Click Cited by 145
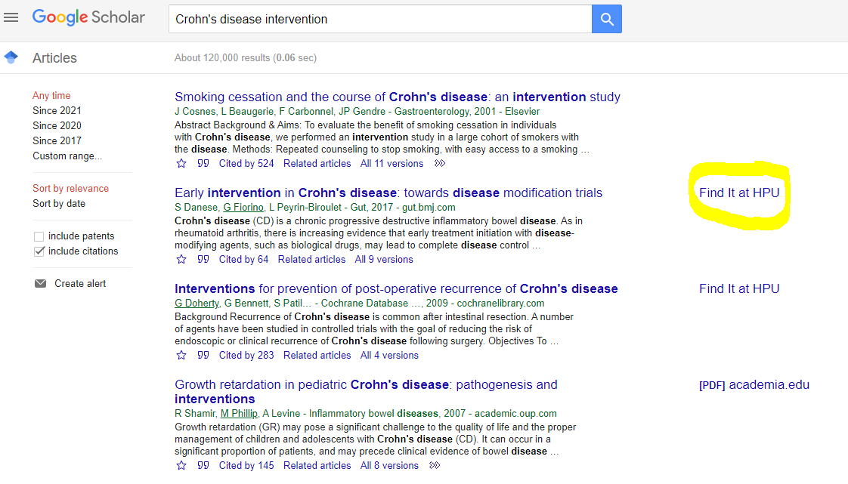This screenshot has width=848, height=484. click(246, 465)
